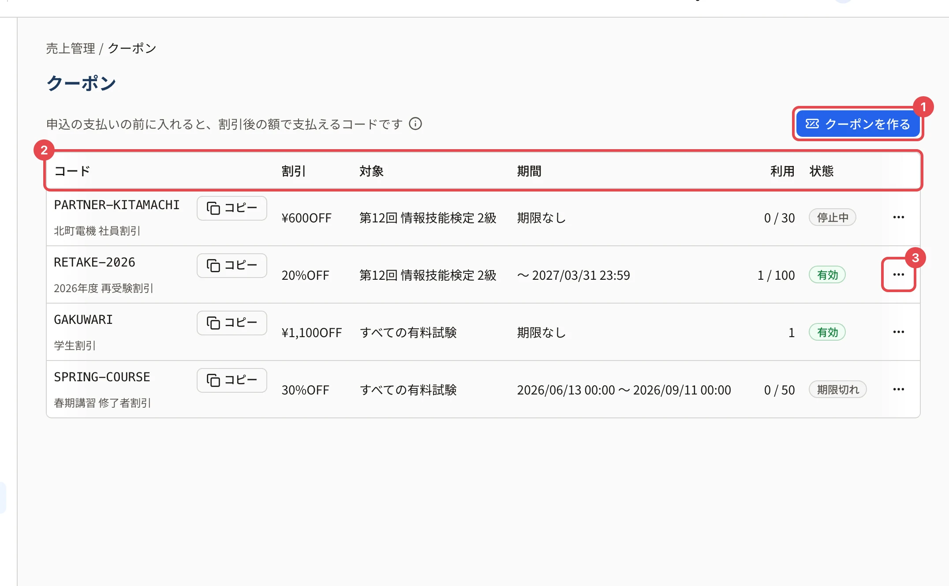Click the コード column header
This screenshot has width=949, height=586.
click(72, 171)
